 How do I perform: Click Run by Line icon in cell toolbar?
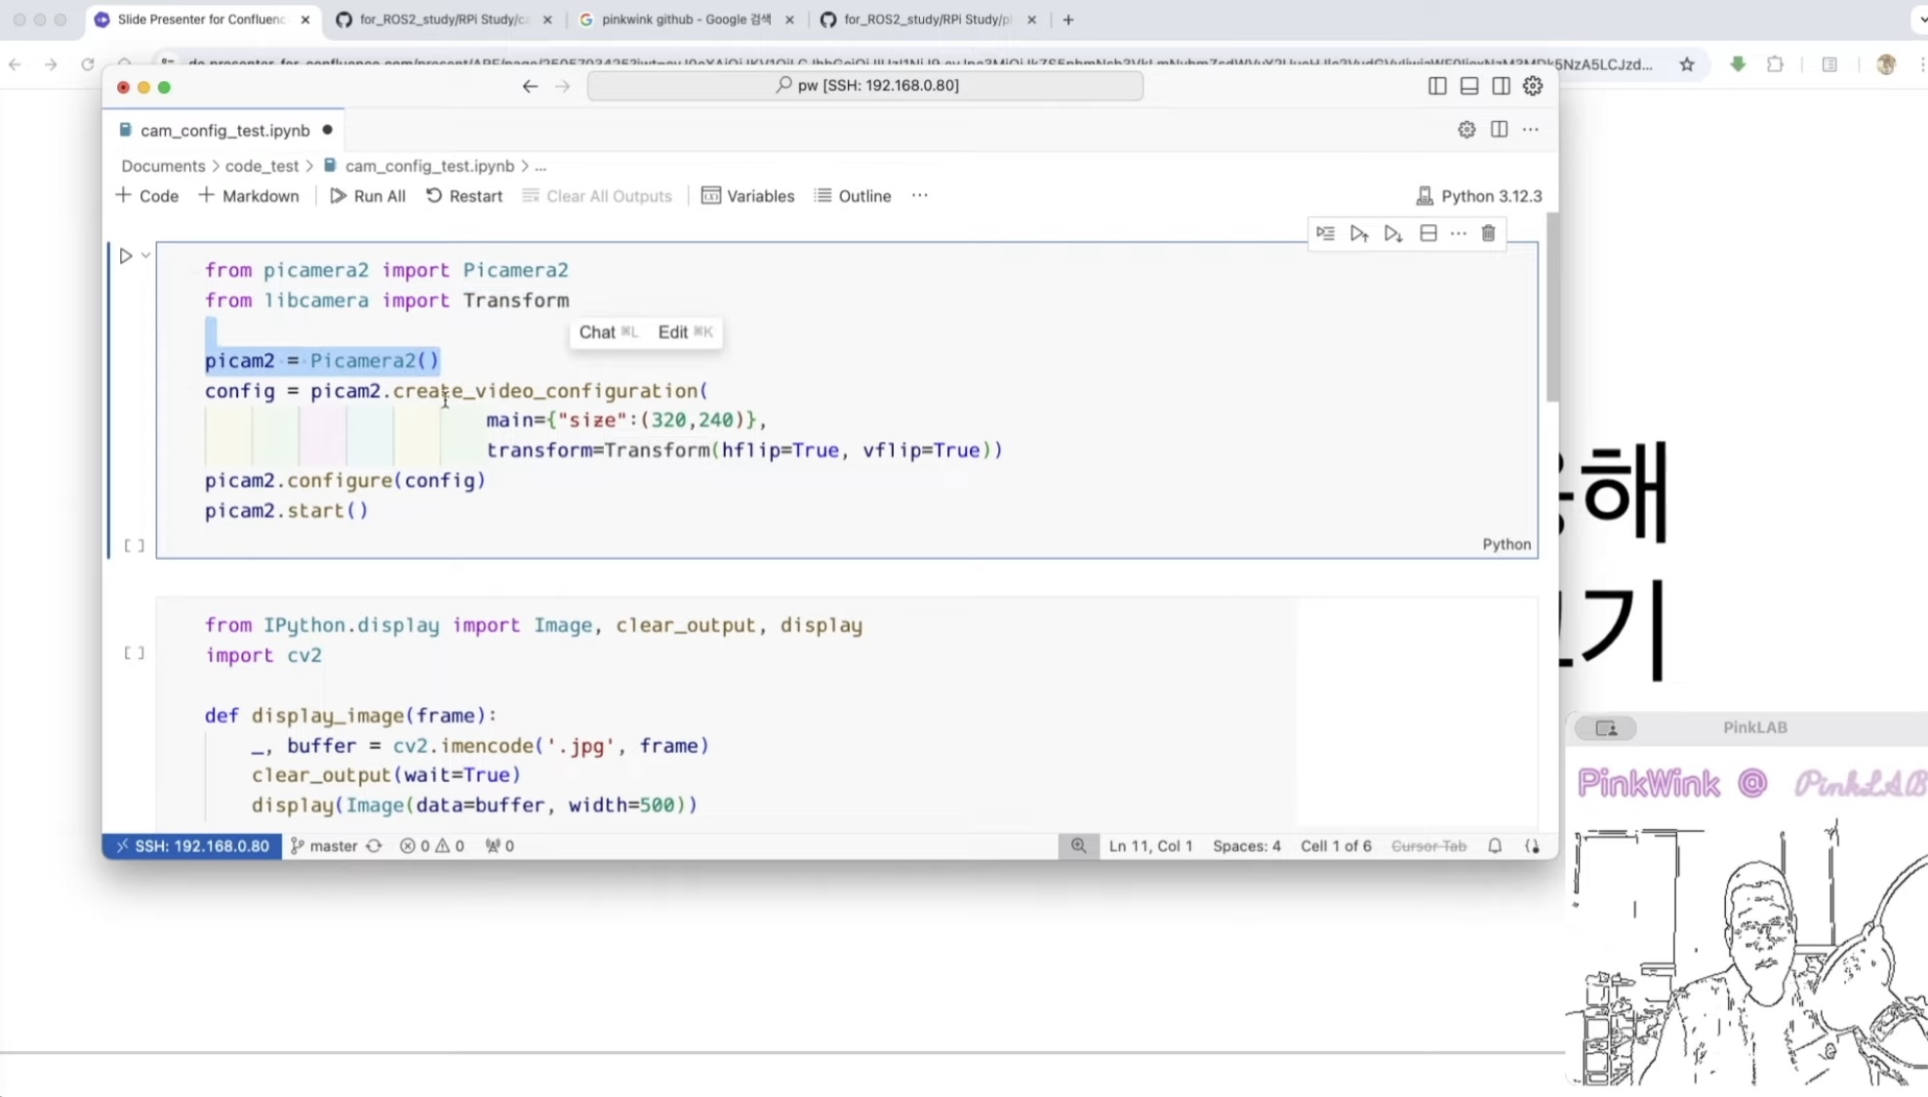pyautogui.click(x=1325, y=233)
